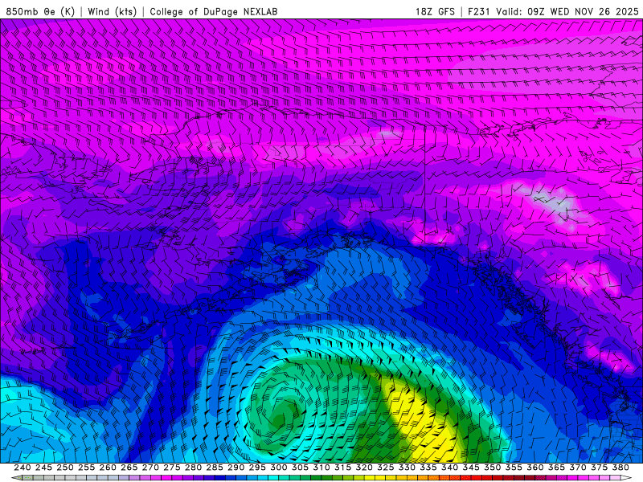643x482 pixels.
Task: Click the 280 scale label
Action: click(x=193, y=468)
